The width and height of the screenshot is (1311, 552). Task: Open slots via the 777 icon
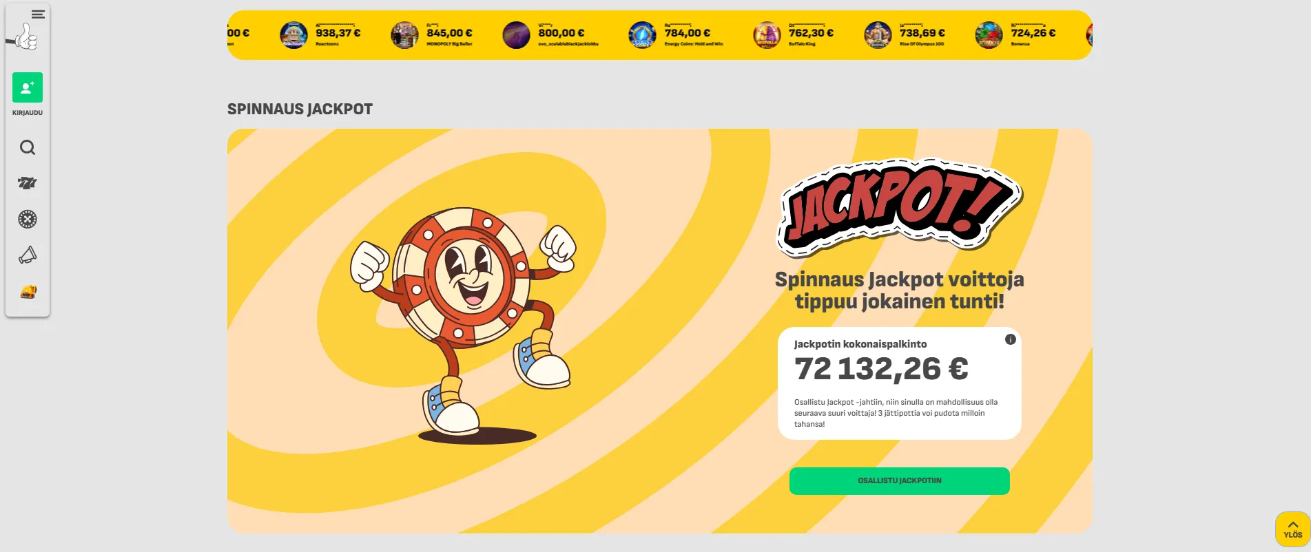pyautogui.click(x=28, y=183)
